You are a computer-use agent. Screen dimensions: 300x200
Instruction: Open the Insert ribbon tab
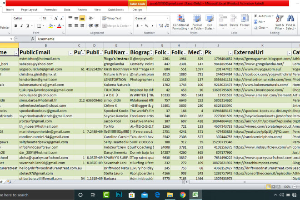point(10,10)
